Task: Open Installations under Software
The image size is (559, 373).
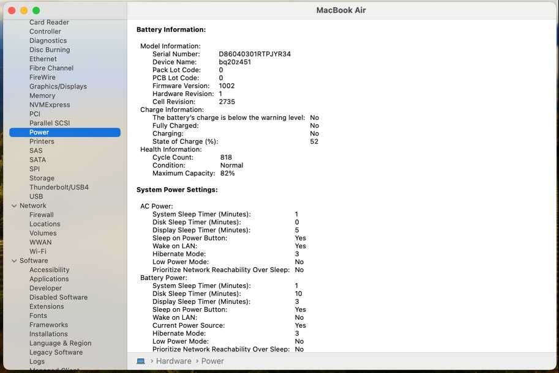Action: pos(48,334)
